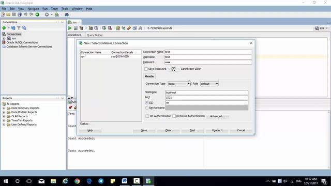Apply filter in Connections panel
This screenshot has width=331, height=186.
(19, 28)
